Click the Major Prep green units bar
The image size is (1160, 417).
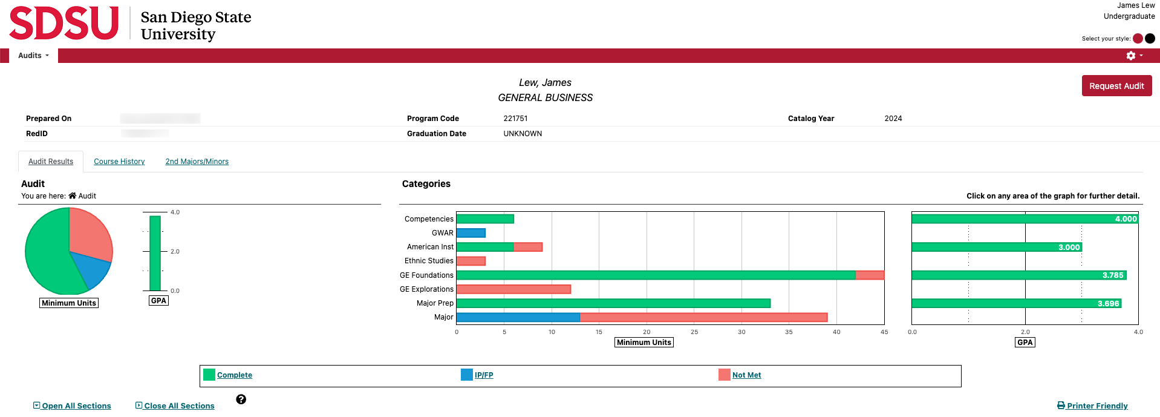coord(613,303)
